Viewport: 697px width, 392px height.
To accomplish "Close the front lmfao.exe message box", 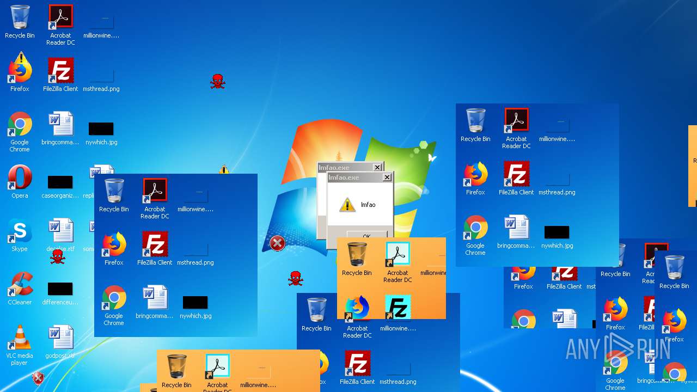I will tap(387, 177).
